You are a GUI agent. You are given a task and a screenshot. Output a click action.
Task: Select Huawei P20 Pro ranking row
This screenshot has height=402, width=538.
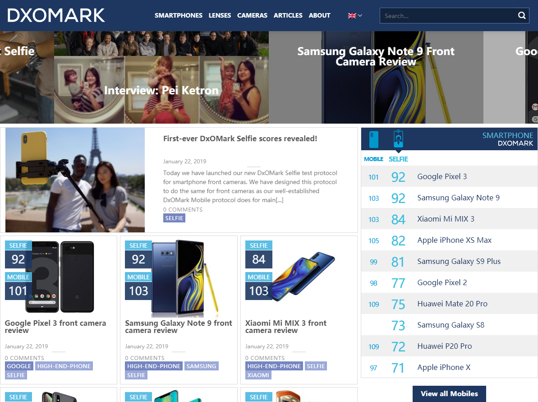click(x=450, y=347)
